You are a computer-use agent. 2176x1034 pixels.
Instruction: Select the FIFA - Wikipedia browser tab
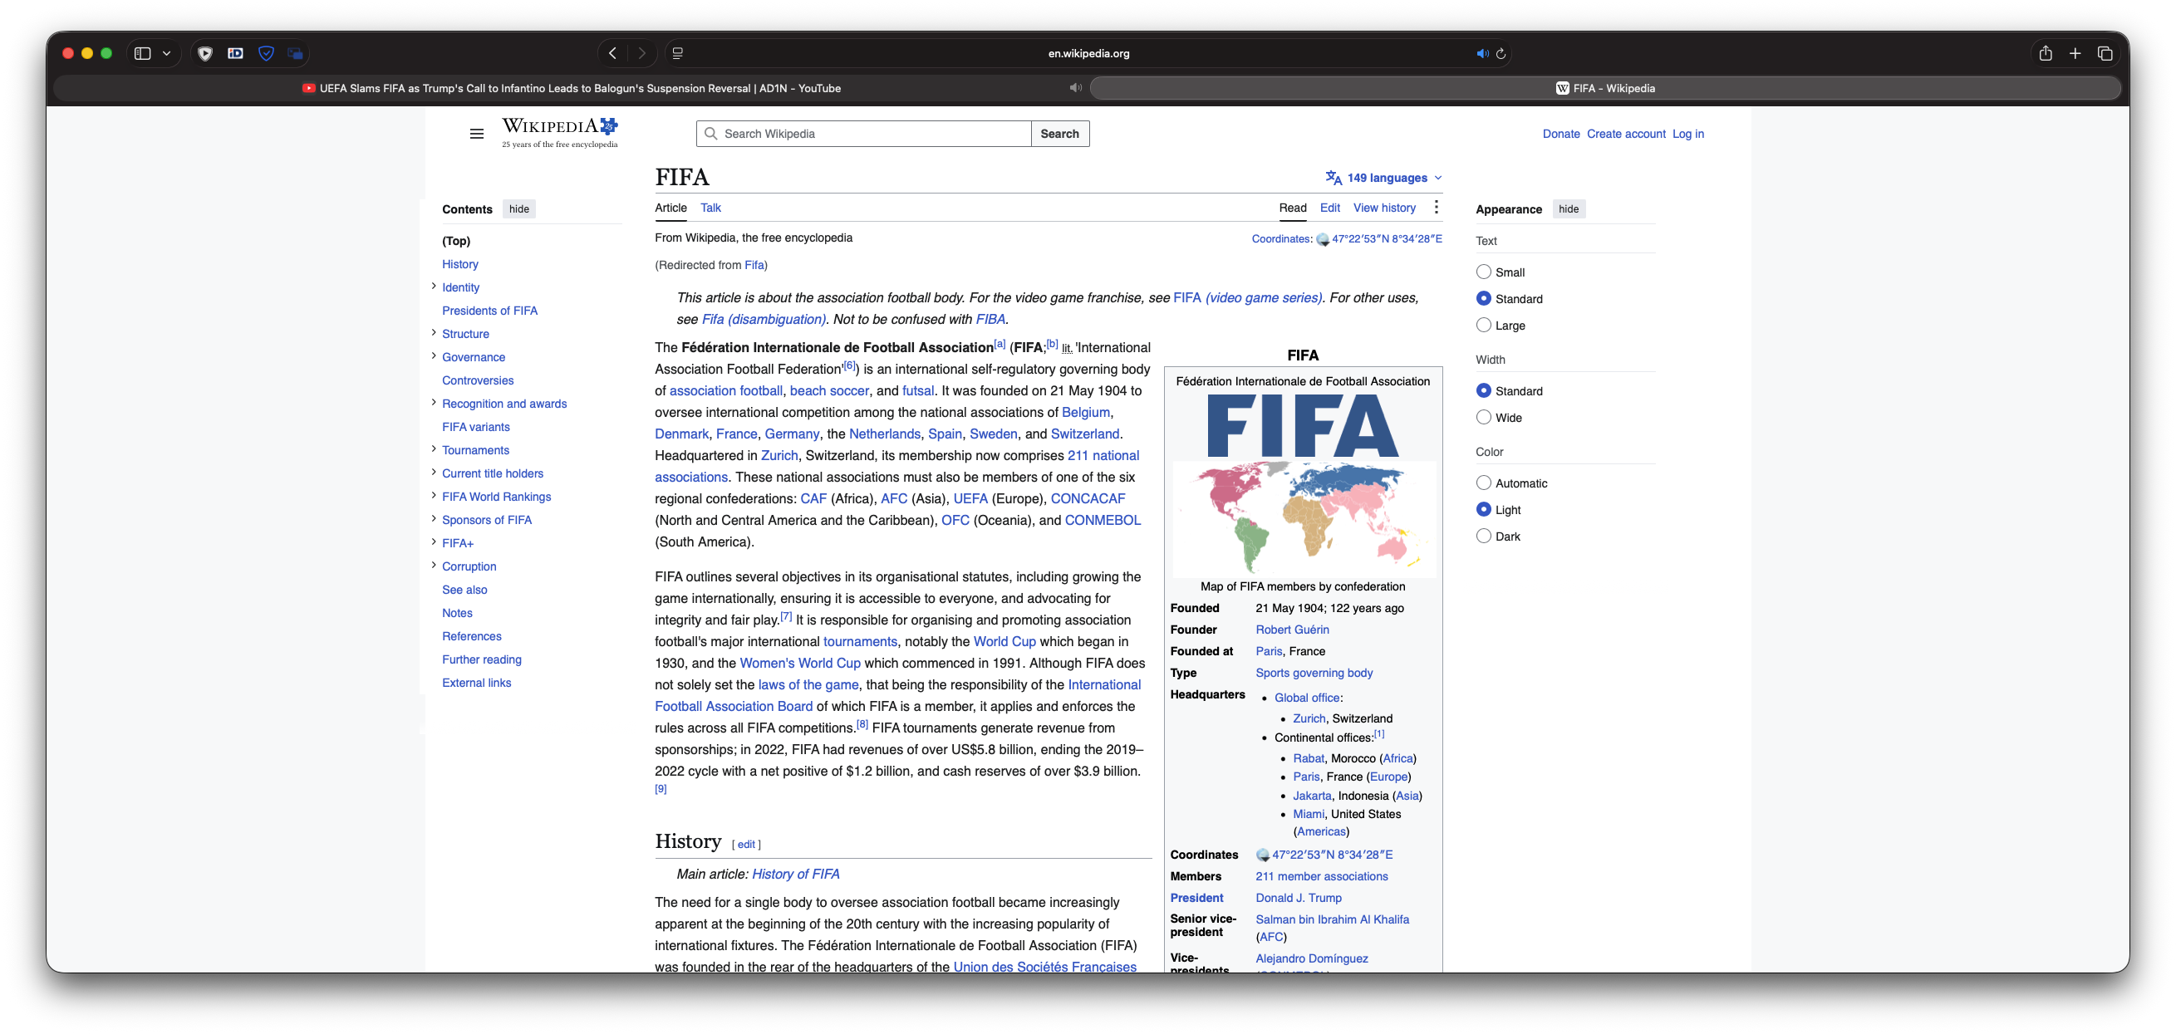click(1605, 88)
